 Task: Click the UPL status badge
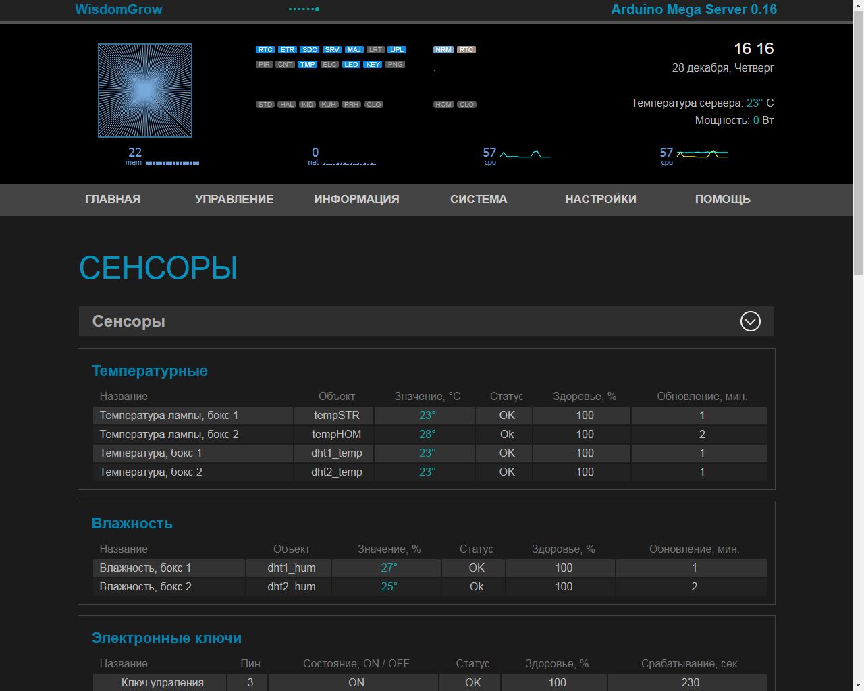click(x=397, y=50)
